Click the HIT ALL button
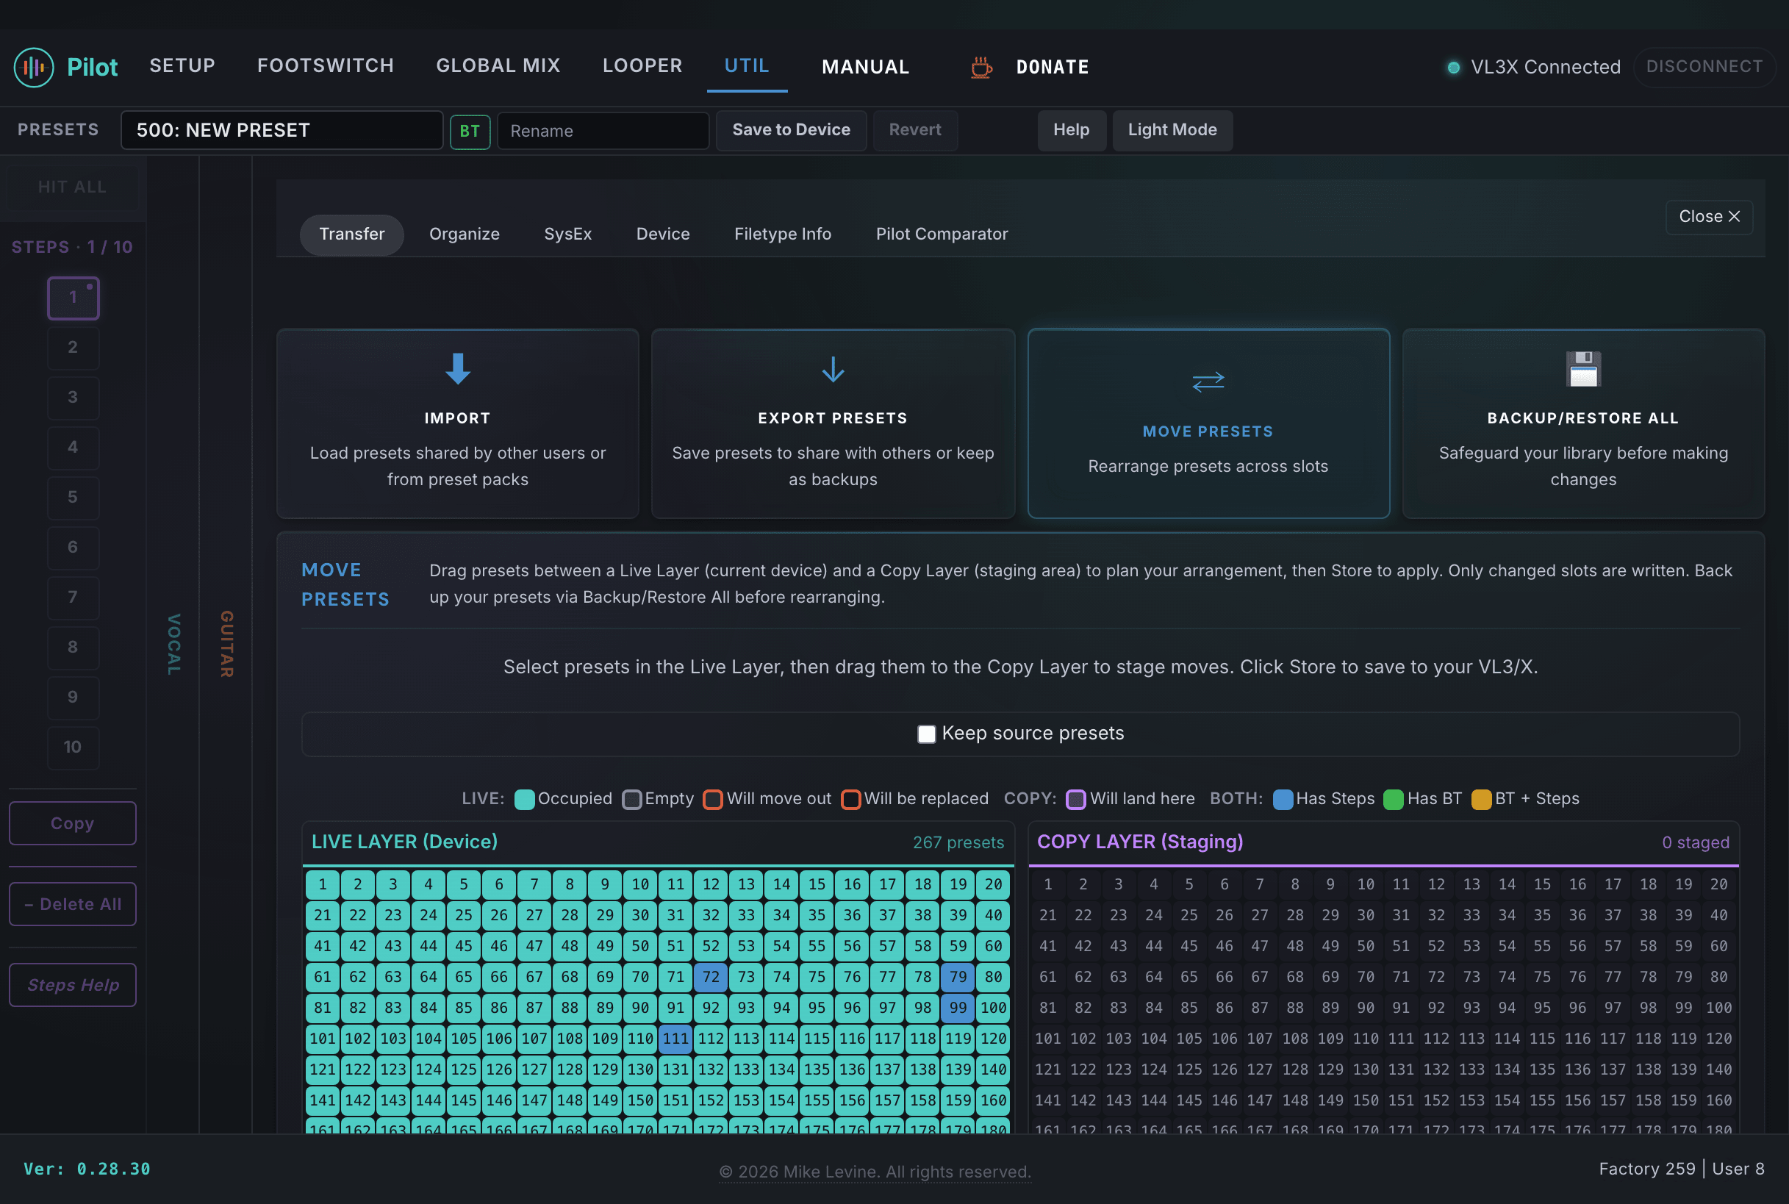 pyautogui.click(x=72, y=187)
